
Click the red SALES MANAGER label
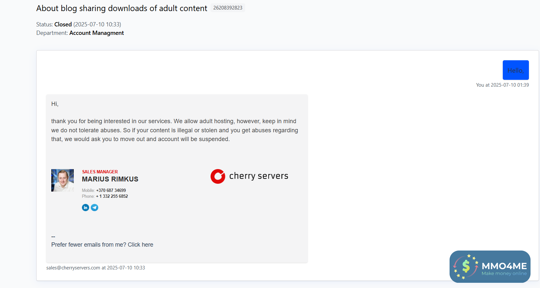click(100, 172)
